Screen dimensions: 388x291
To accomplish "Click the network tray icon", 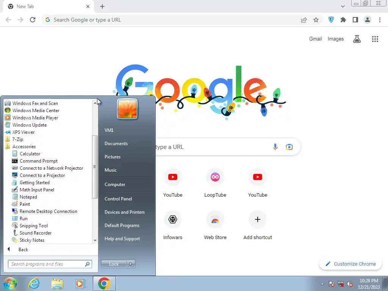I will (x=341, y=284).
